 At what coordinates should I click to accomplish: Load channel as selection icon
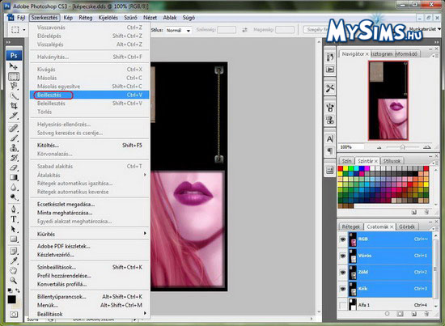(x=387, y=314)
